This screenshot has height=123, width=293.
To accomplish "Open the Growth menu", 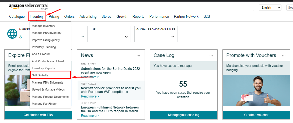I will tap(122, 17).
